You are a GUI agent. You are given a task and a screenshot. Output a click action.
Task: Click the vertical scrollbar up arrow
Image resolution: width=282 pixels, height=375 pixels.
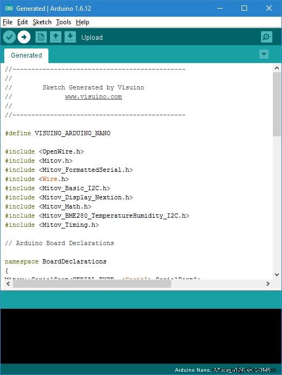pos(277,68)
